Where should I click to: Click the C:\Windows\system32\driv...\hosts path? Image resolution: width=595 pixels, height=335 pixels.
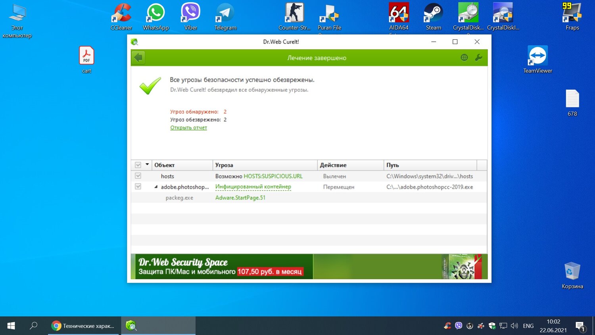coord(430,176)
